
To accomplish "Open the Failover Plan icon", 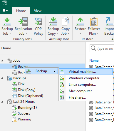I will click(94, 21).
